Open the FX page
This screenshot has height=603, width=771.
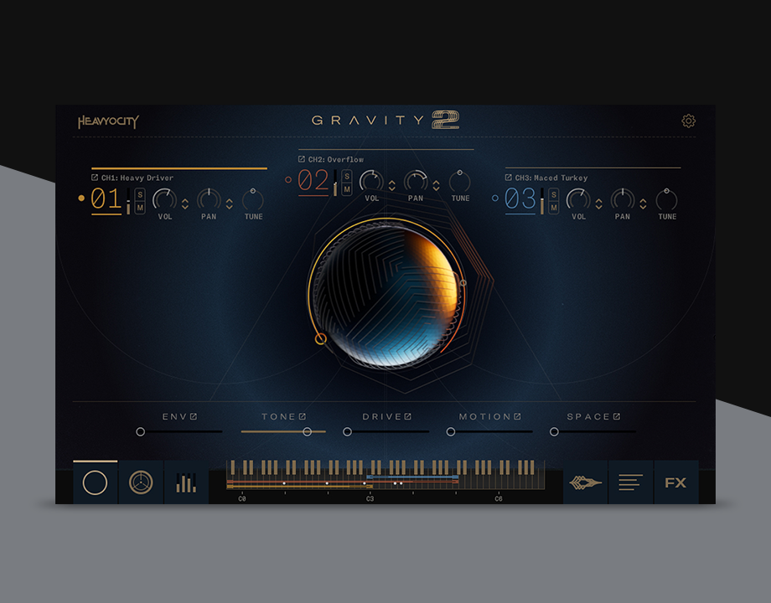[675, 483]
